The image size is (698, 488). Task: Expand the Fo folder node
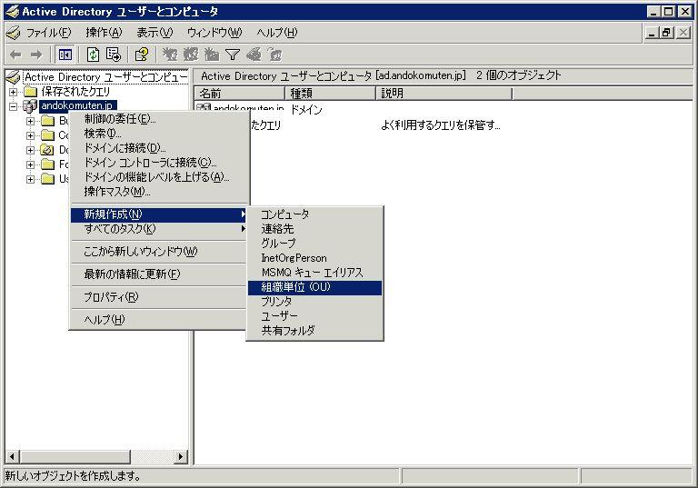pyautogui.click(x=30, y=164)
